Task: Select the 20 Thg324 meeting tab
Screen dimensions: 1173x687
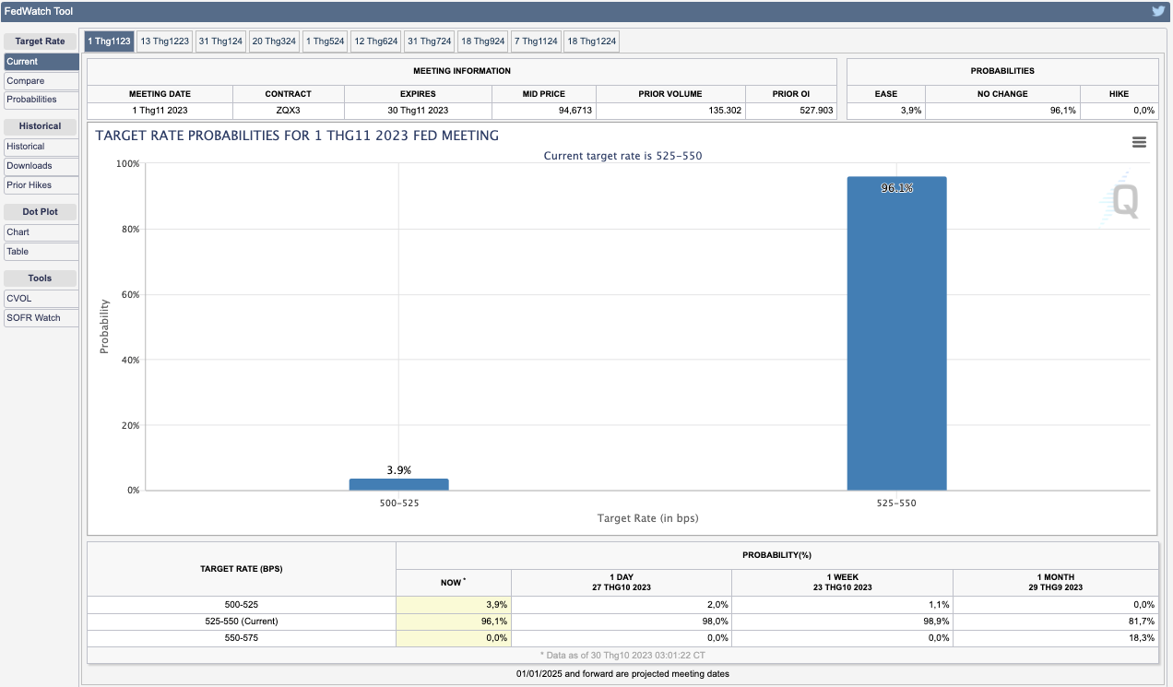Action: [274, 41]
